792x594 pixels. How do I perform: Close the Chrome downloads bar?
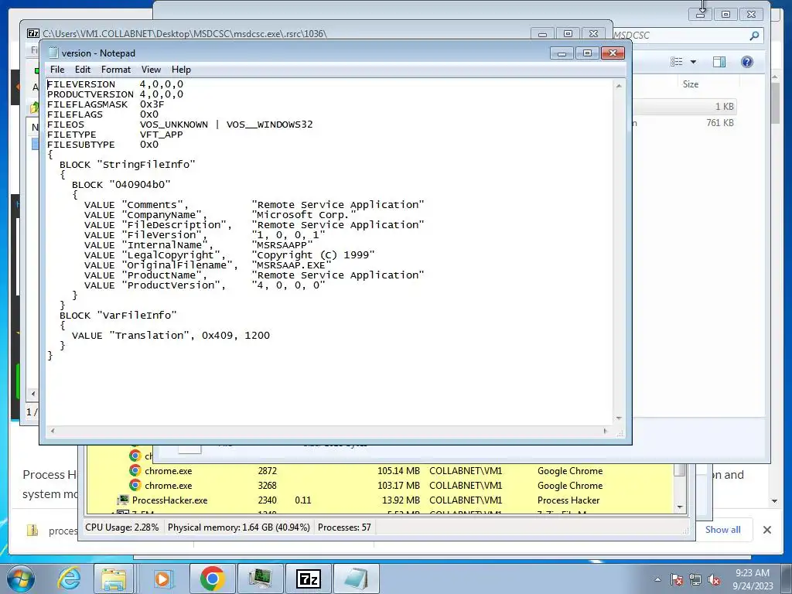point(766,529)
